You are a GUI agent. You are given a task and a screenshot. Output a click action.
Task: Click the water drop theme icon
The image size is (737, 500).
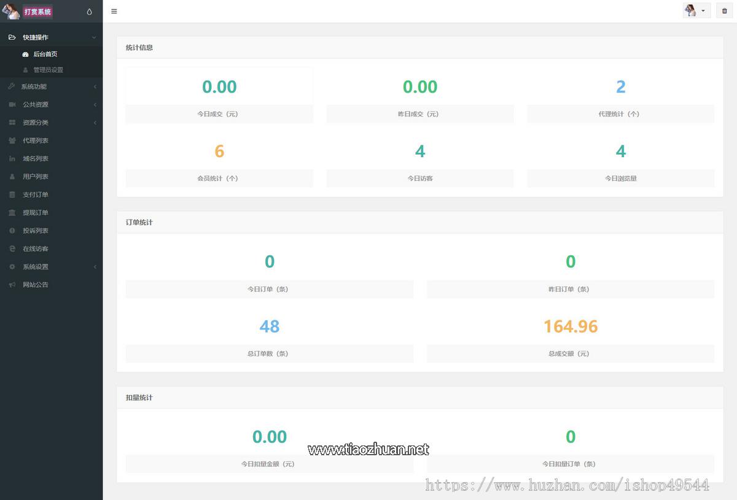coord(90,12)
